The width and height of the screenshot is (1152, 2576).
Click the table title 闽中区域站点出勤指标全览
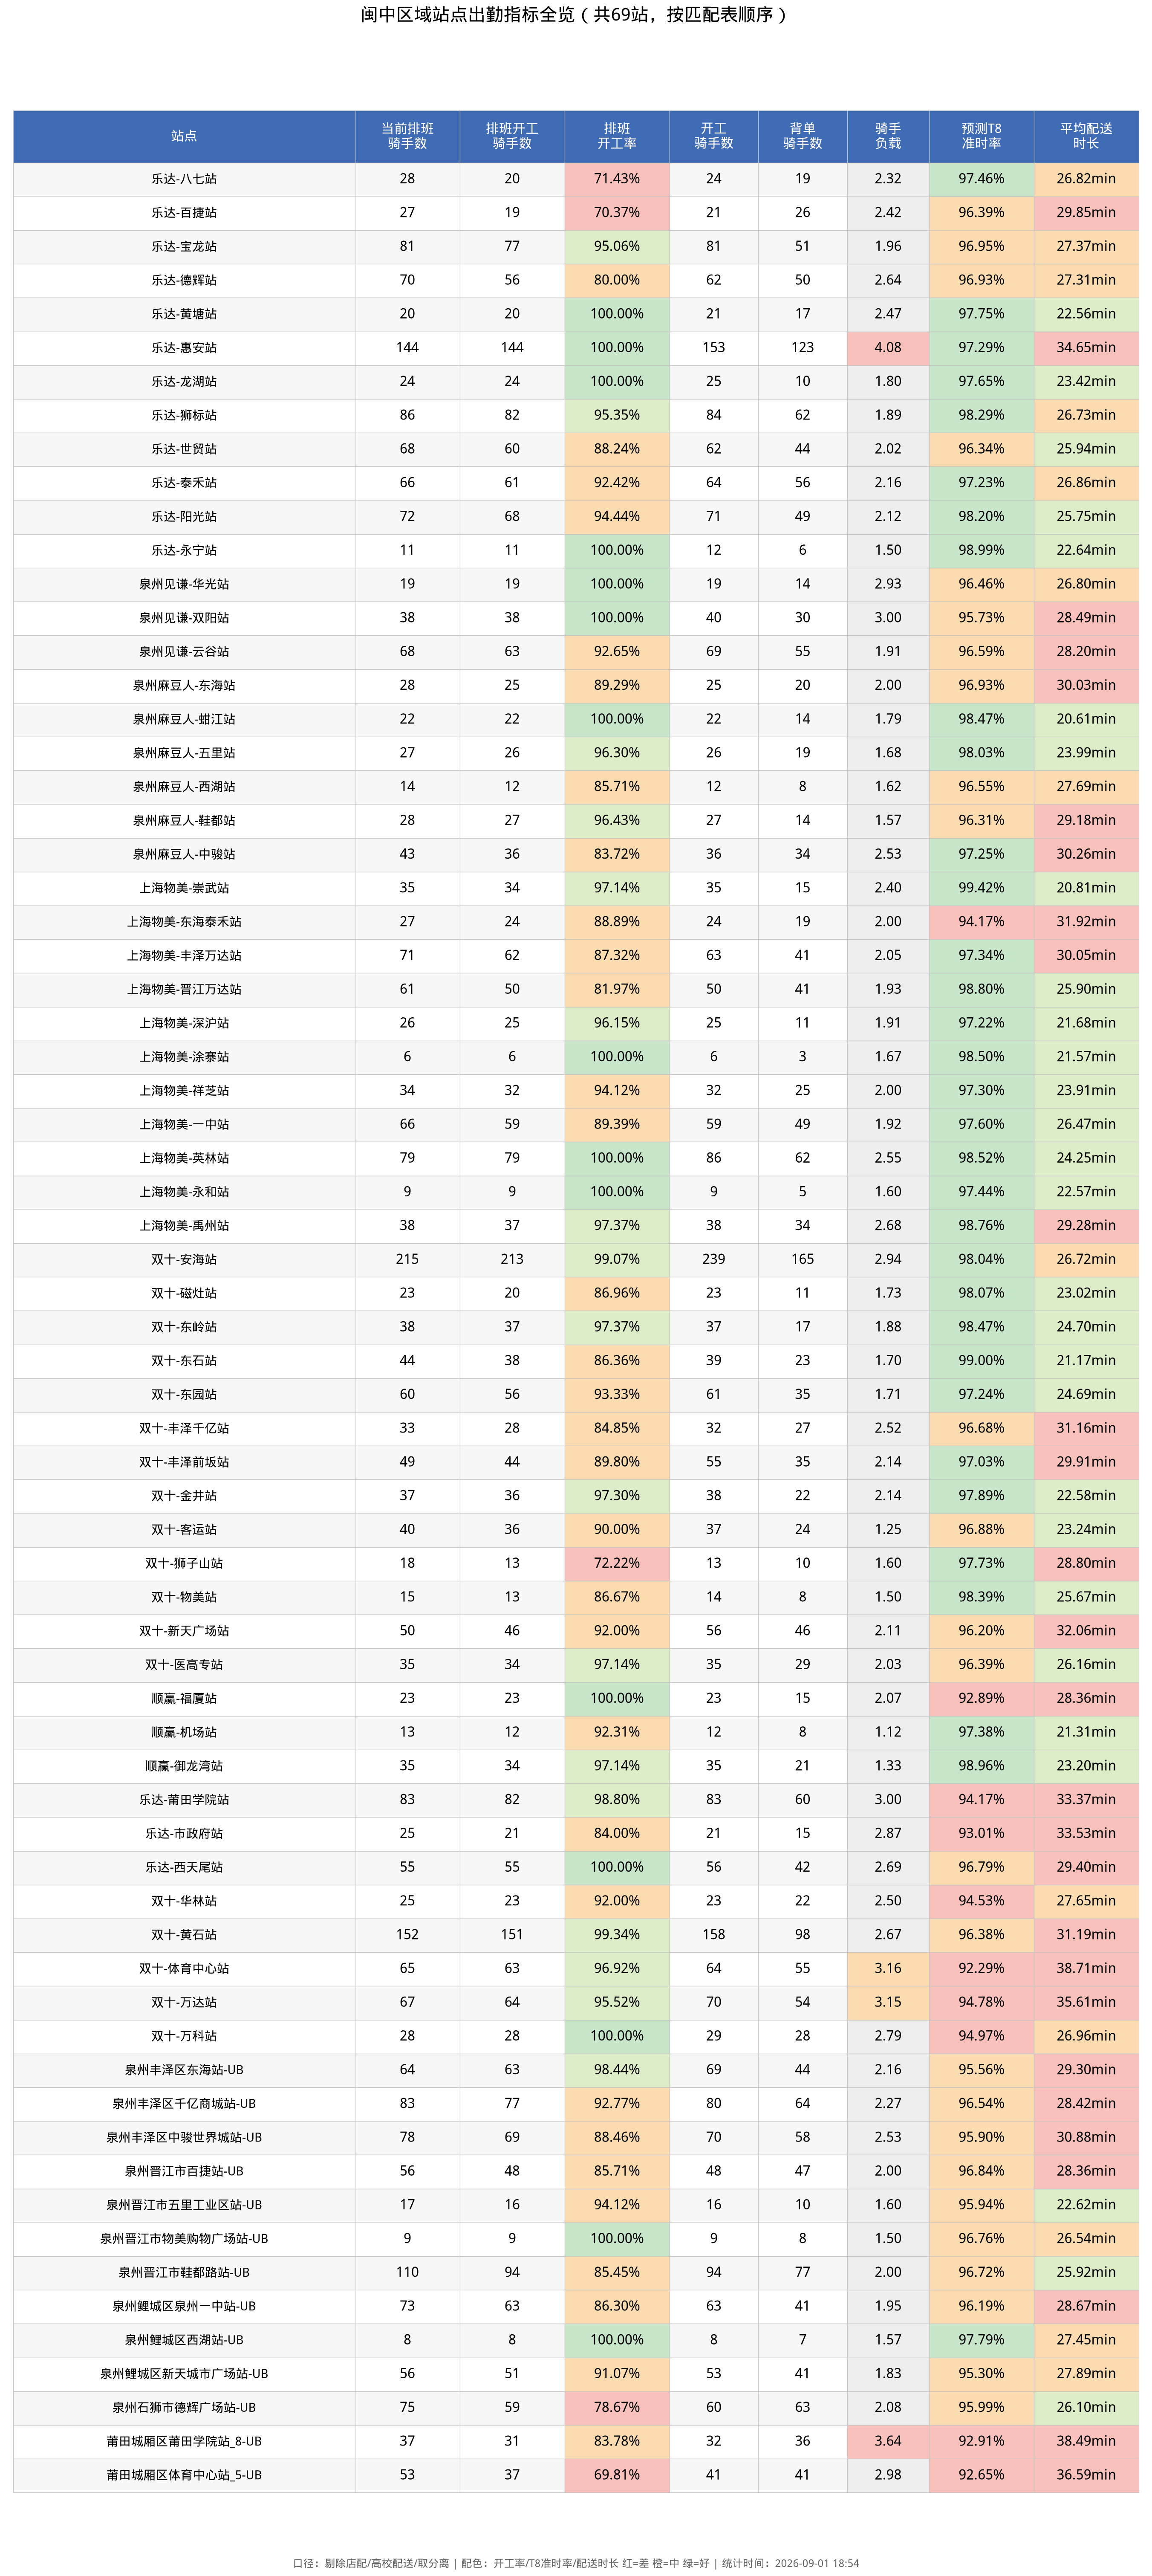pyautogui.click(x=575, y=15)
